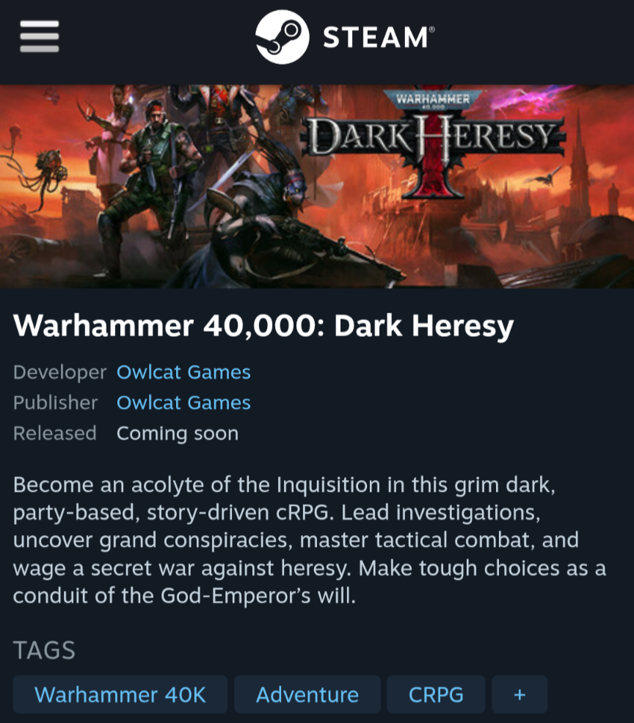This screenshot has height=723, width=634.
Task: Click the circular Steam logo icon
Action: tap(283, 37)
